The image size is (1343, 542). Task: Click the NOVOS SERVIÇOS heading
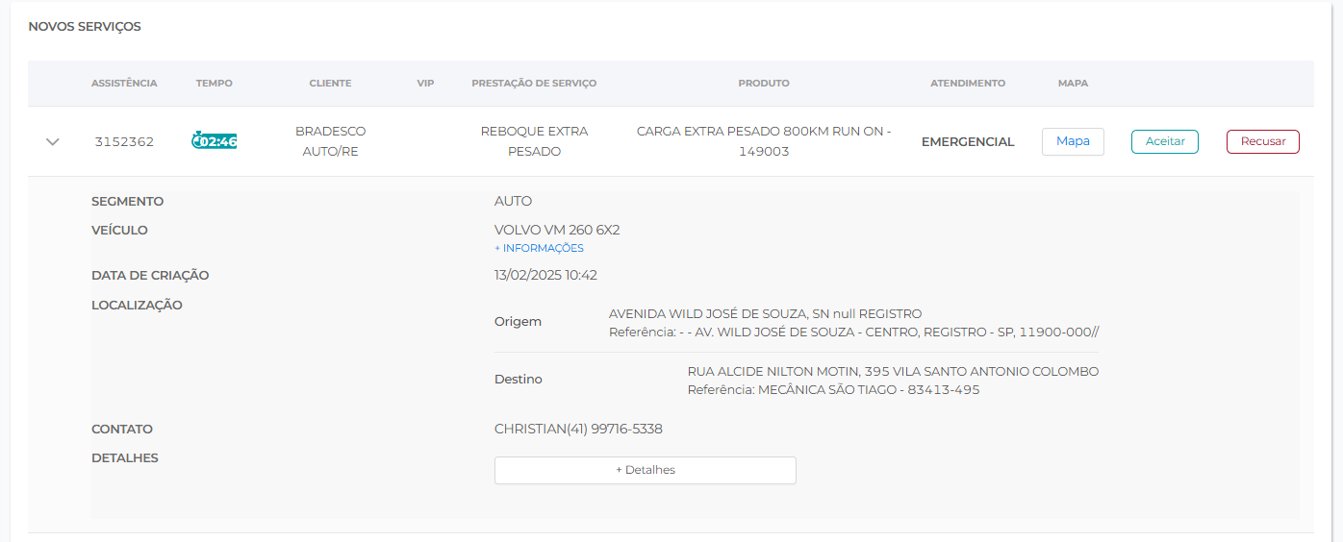(x=85, y=27)
